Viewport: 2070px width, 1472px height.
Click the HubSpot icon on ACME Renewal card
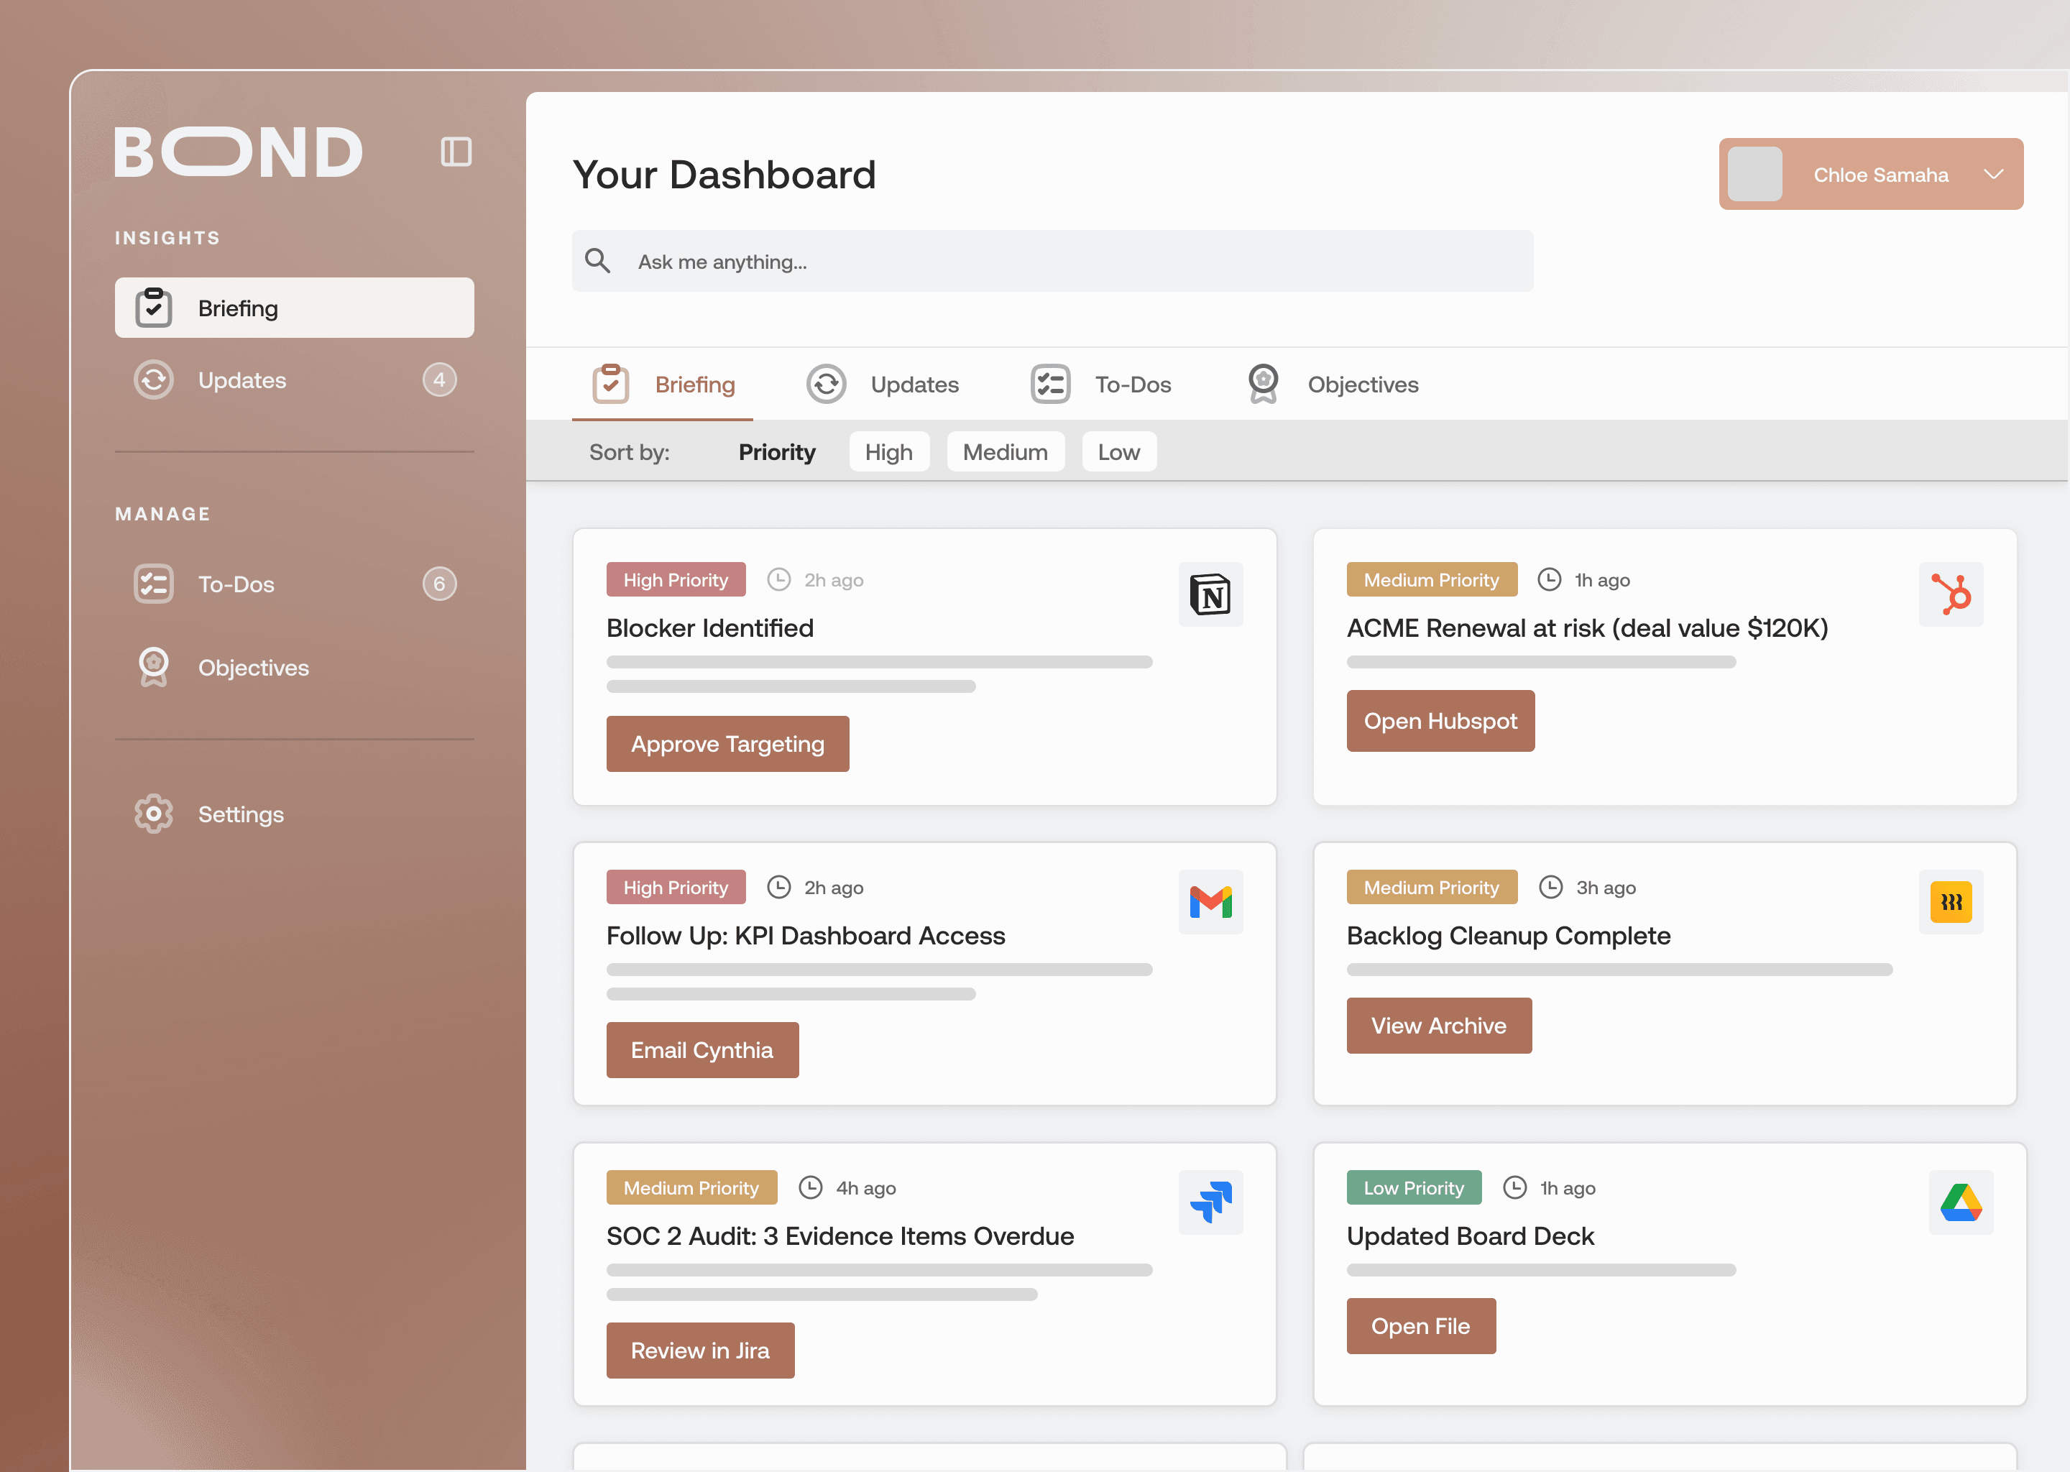(1951, 594)
